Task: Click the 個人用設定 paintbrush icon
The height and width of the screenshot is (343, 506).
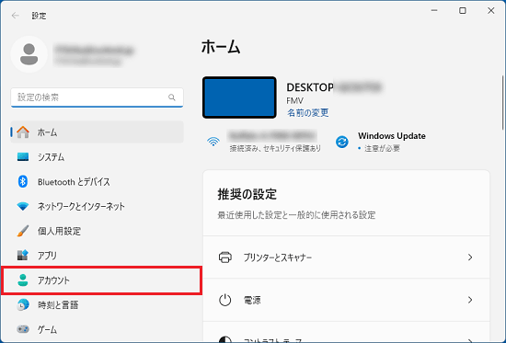Action: pyautogui.click(x=23, y=231)
